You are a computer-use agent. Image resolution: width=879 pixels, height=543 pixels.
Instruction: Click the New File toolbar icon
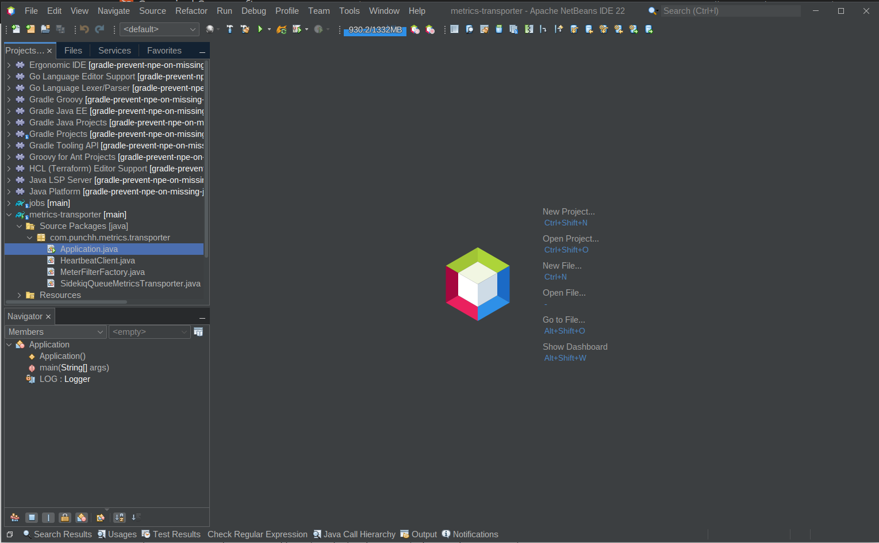point(16,29)
